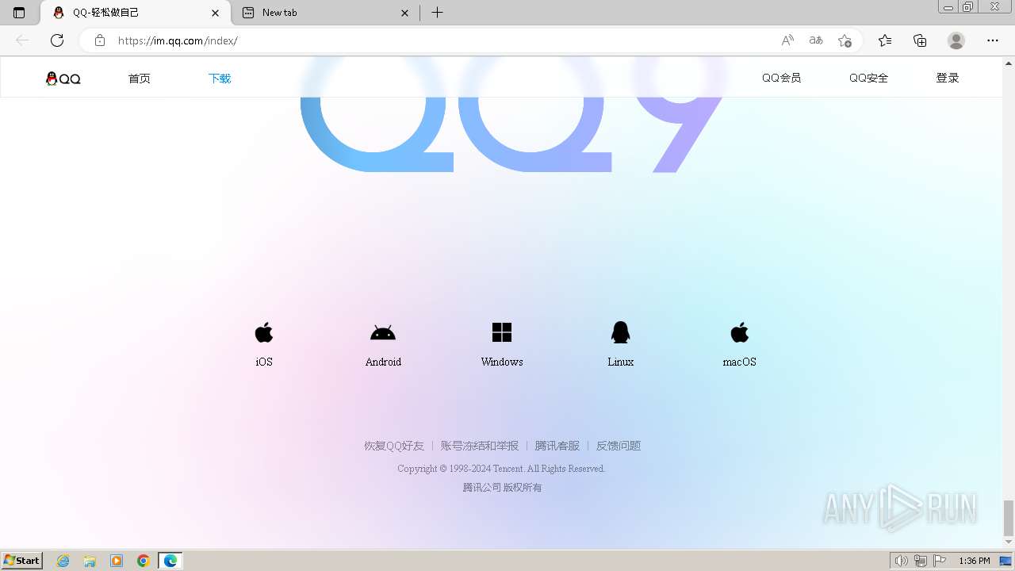Click the page vertical scrollbar thumb
Image resolution: width=1015 pixels, height=571 pixels.
[x=1009, y=518]
